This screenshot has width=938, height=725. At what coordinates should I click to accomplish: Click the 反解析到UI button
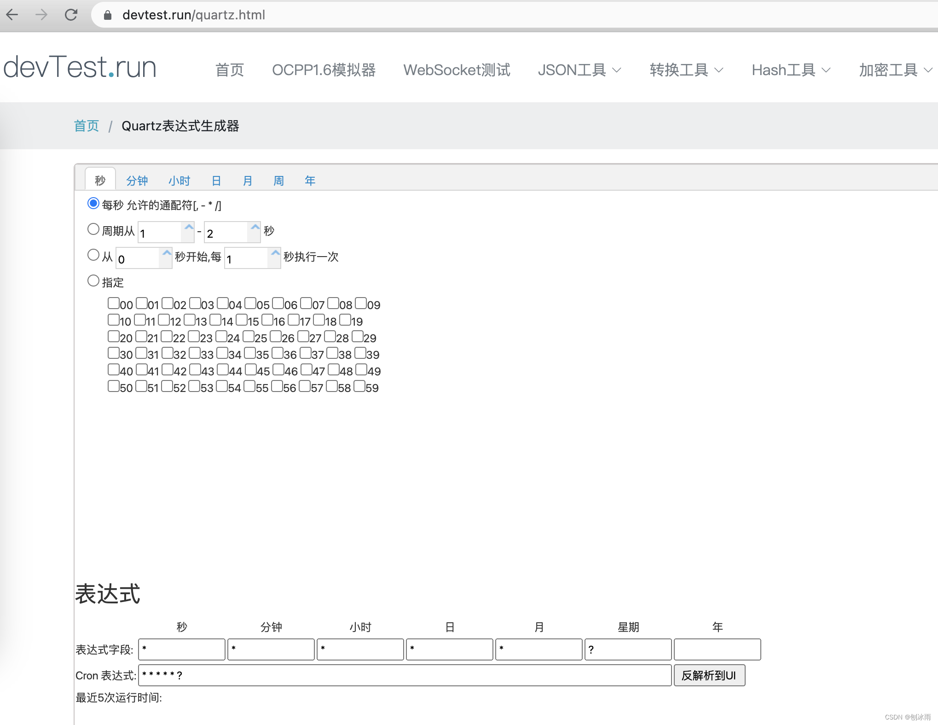coord(709,675)
